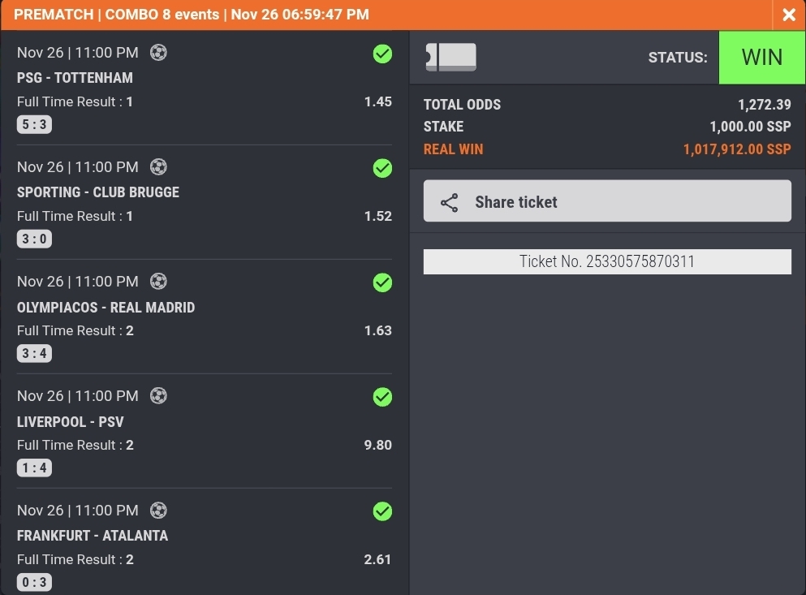The image size is (806, 595).
Task: Click the green checkmark for PSG - Tottenham
Action: point(382,54)
